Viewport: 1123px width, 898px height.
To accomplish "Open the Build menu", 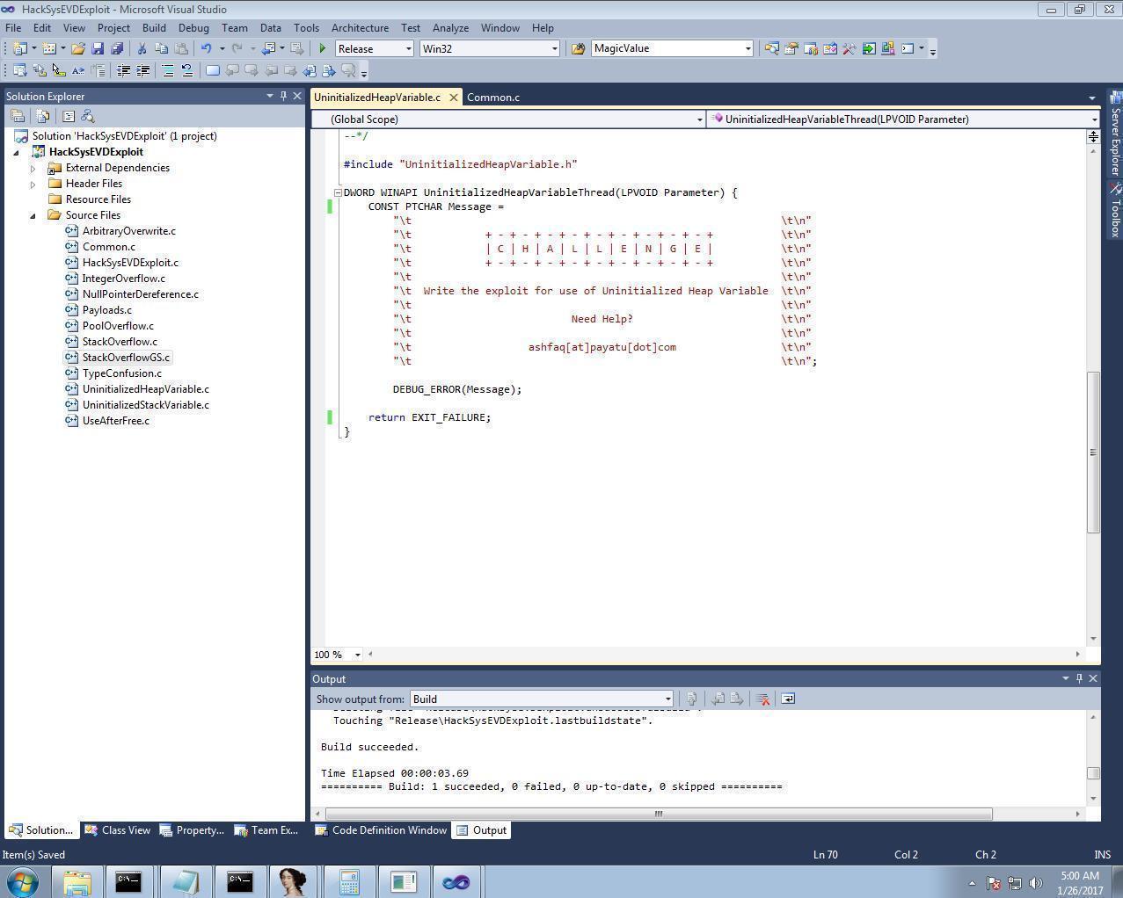I will [154, 28].
